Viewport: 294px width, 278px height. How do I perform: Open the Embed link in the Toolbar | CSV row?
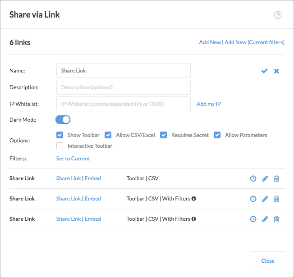tap(93, 178)
